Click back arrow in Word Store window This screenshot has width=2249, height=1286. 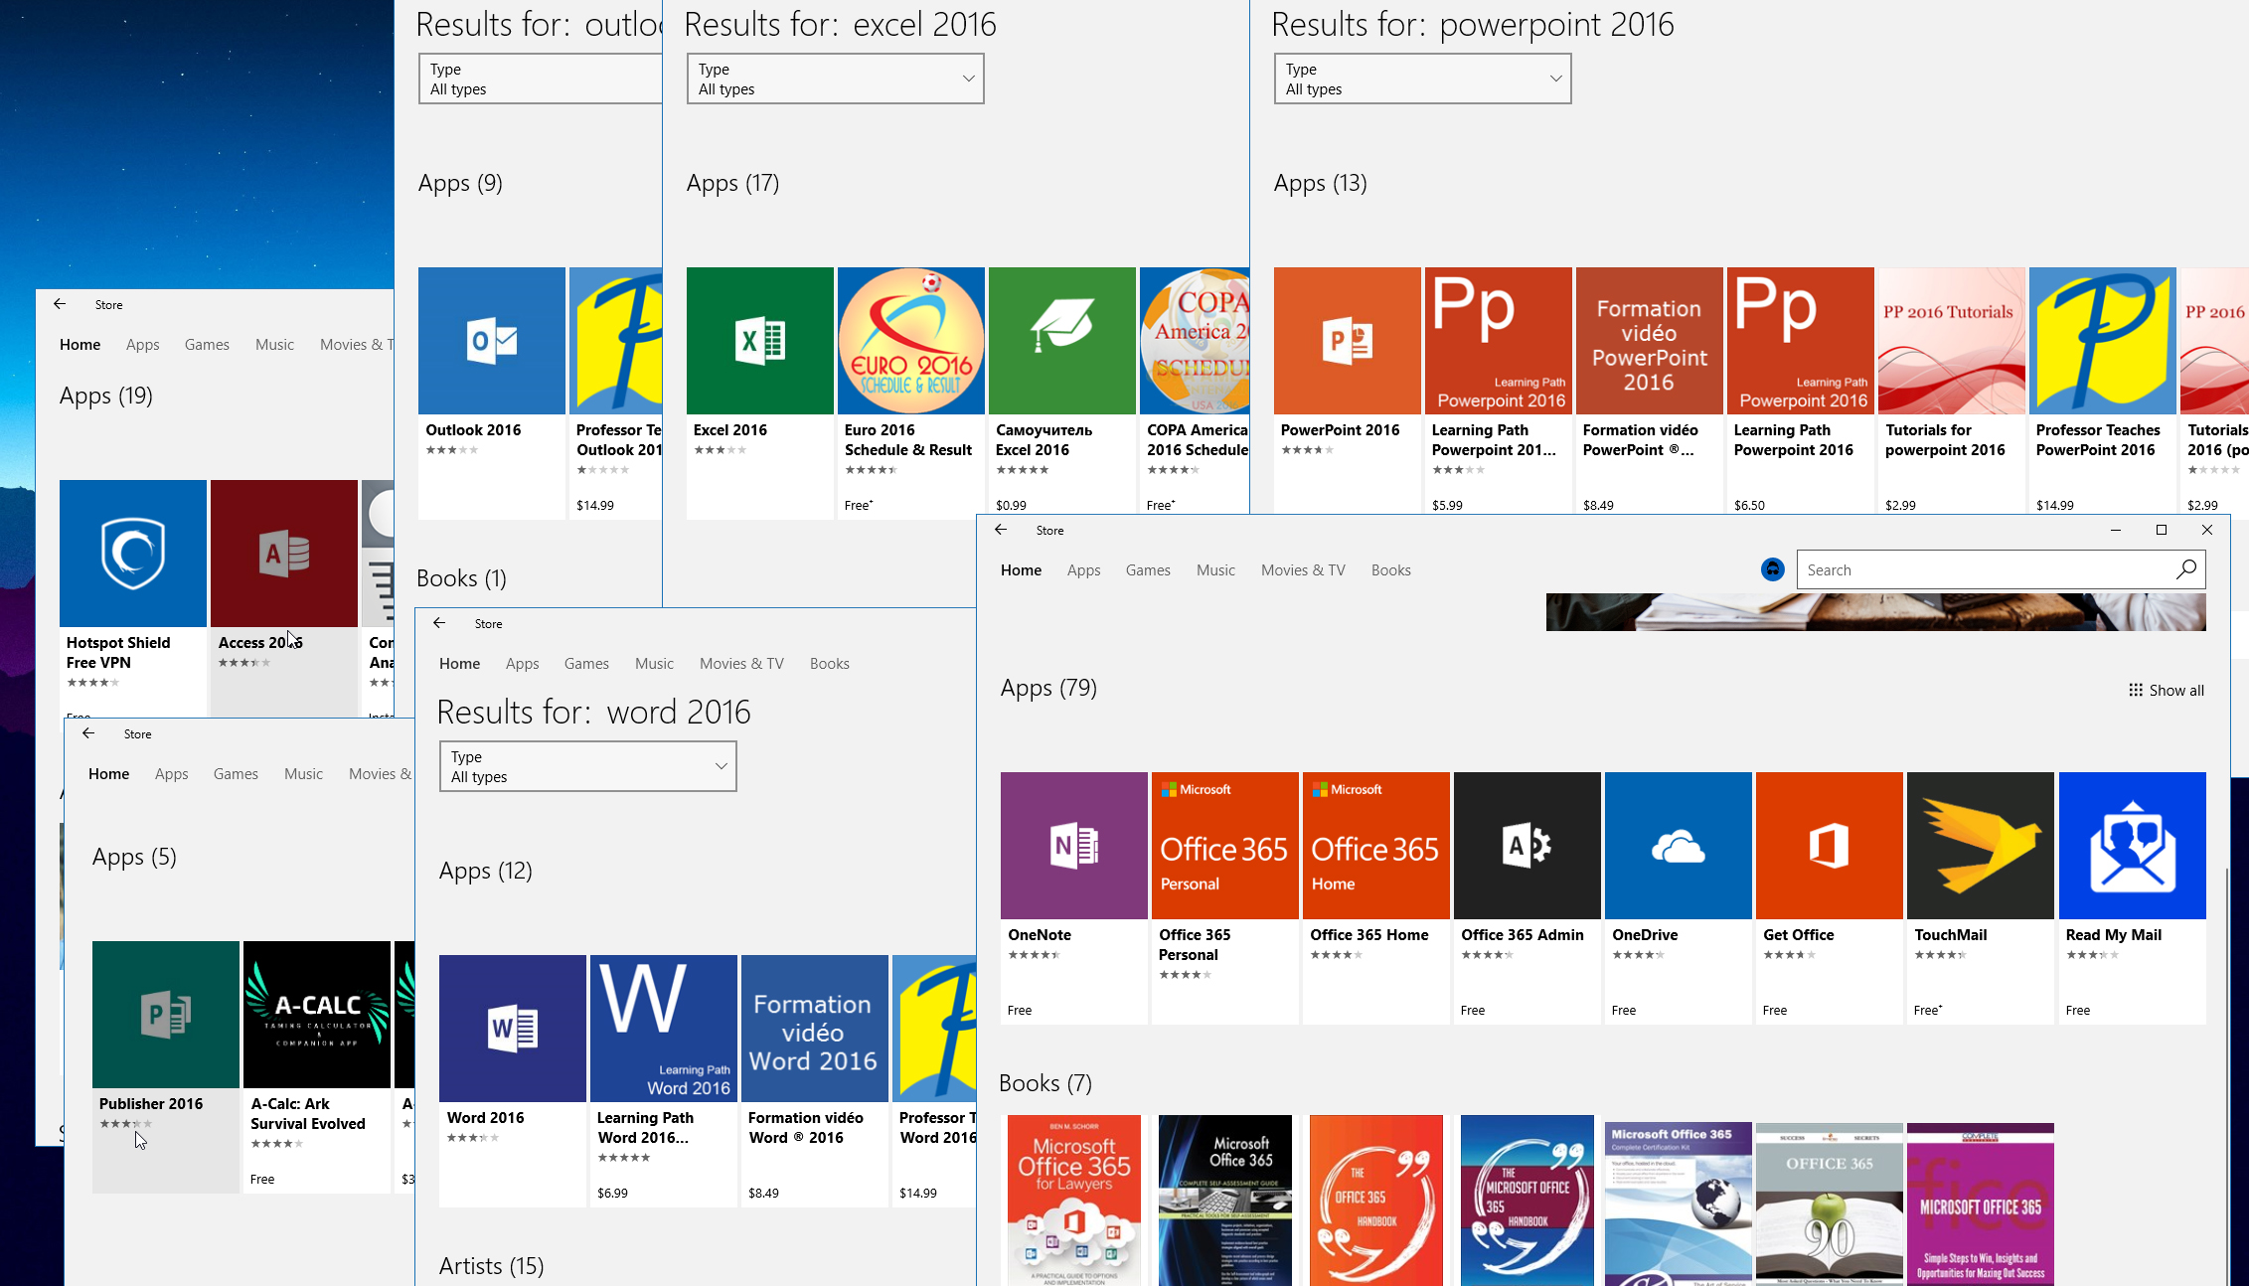440,622
